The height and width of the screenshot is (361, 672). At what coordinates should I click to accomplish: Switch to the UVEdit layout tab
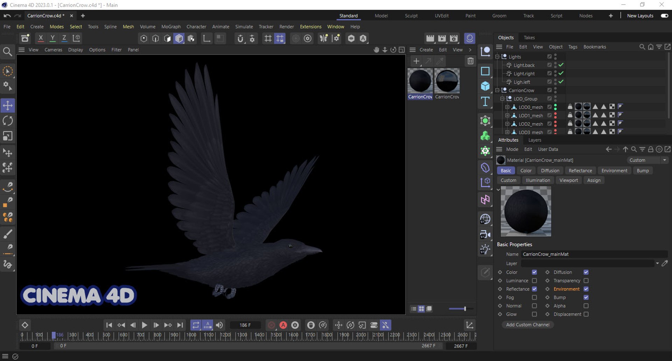[441, 16]
